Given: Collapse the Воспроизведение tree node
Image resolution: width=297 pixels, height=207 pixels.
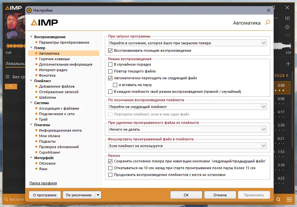Looking at the screenshot, I should click(x=31, y=37).
